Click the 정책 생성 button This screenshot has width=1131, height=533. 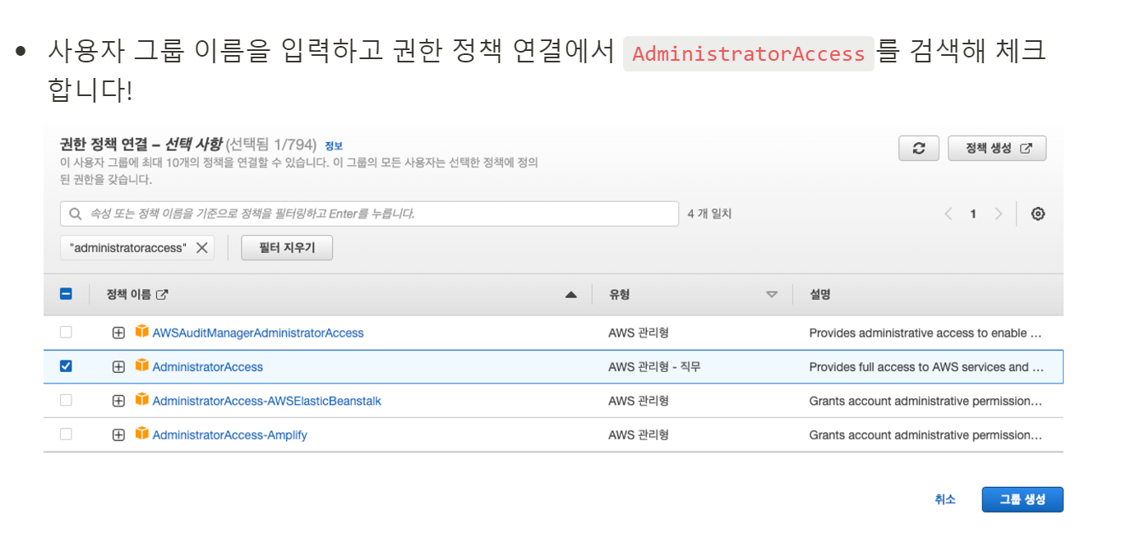(997, 148)
